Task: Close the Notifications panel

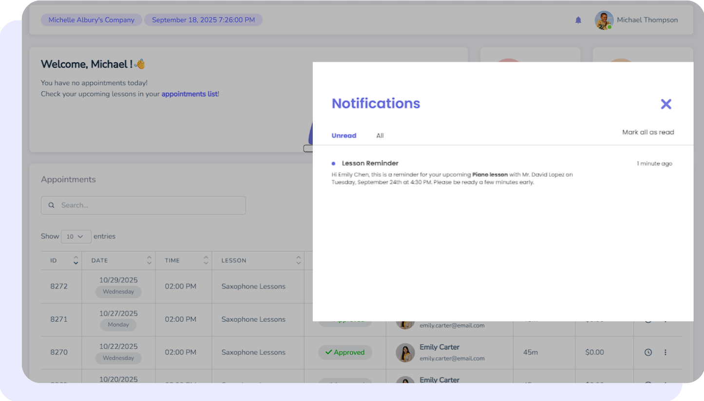Action: [666, 104]
